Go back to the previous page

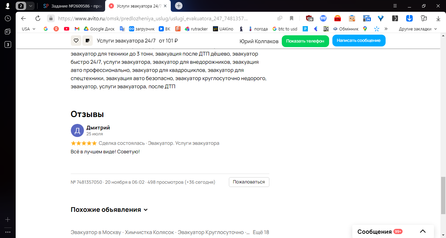click(24, 18)
